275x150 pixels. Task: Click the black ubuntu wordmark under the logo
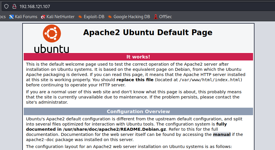click(52, 48)
